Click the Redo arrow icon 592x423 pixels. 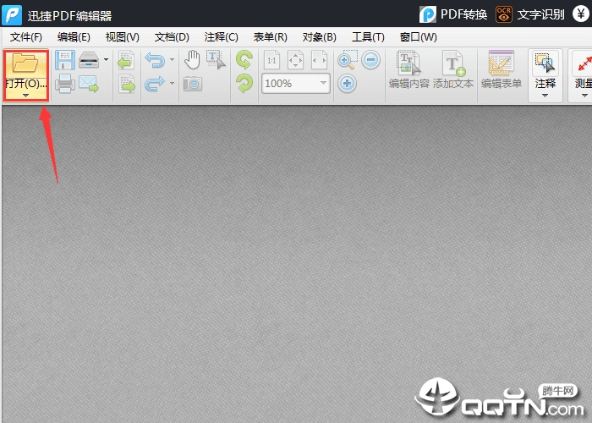pos(154,84)
